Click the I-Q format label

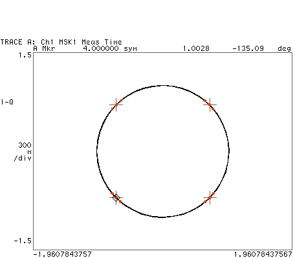coord(7,102)
